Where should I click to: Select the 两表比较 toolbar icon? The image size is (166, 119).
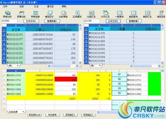coord(8,14)
